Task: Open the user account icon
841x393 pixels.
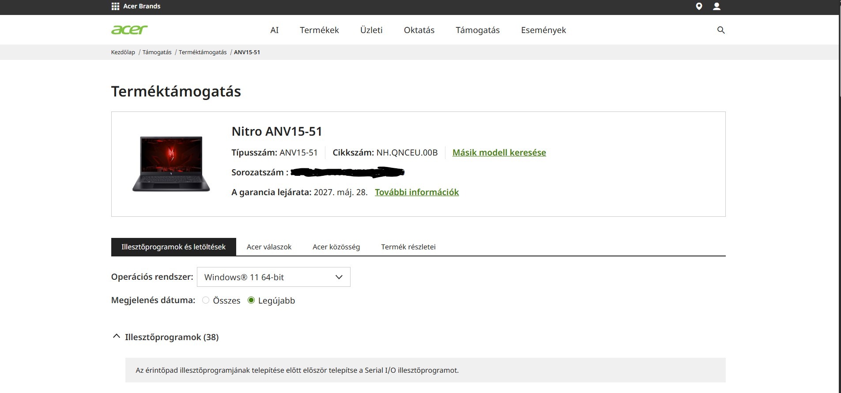Action: pos(717,6)
